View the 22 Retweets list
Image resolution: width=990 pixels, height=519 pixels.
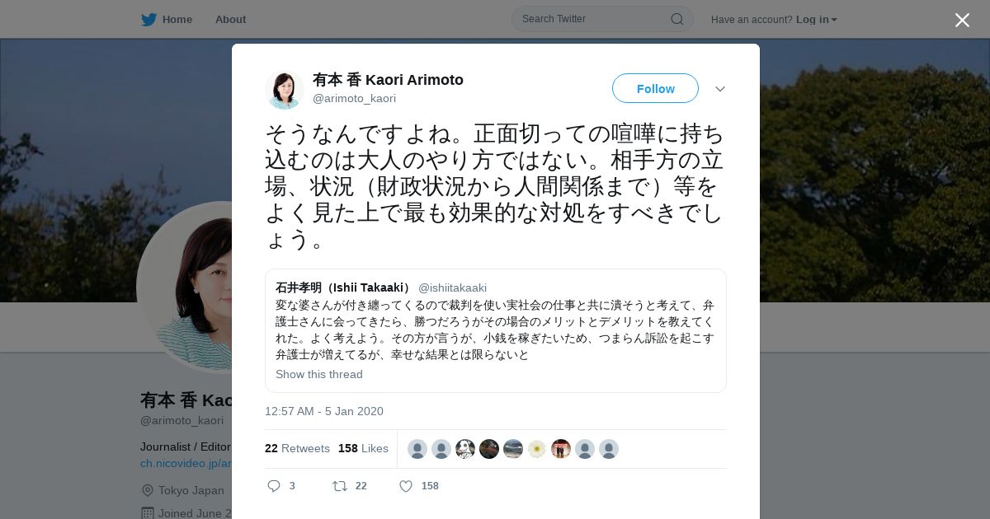pyautogui.click(x=297, y=448)
